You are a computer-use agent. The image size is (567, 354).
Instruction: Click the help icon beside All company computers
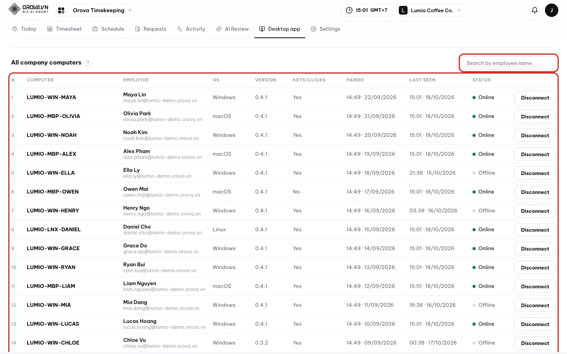coord(88,63)
